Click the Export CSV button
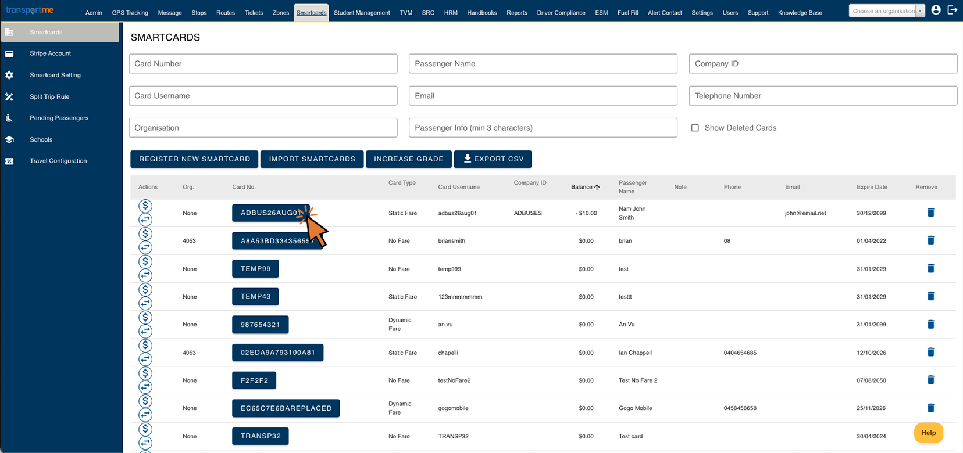Screen dimensions: 963x453 click(493, 159)
